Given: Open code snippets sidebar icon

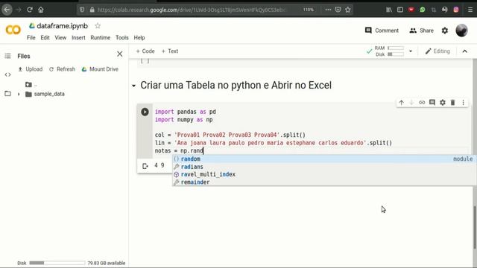Looking at the screenshot, I should point(7,74).
